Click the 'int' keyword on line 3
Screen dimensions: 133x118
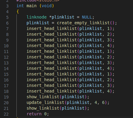tap(20, 6)
